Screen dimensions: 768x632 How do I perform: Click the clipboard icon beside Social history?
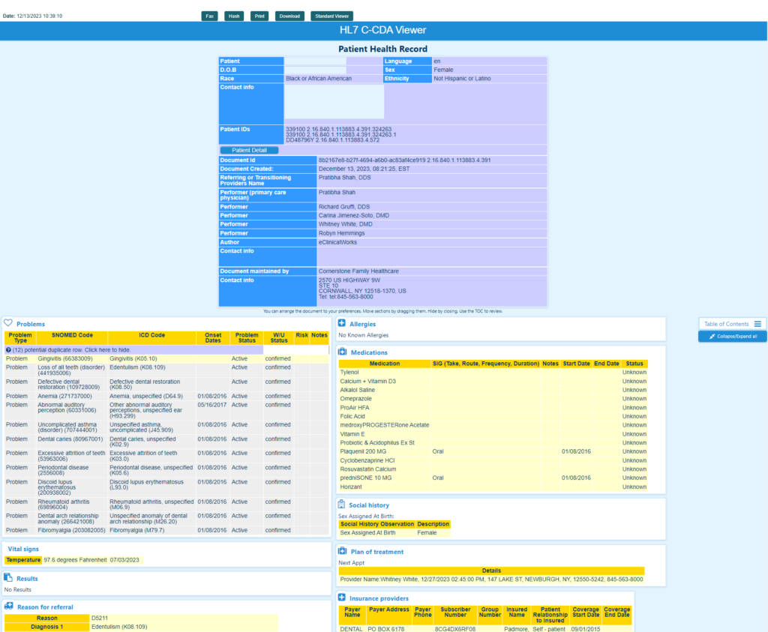[x=342, y=505]
